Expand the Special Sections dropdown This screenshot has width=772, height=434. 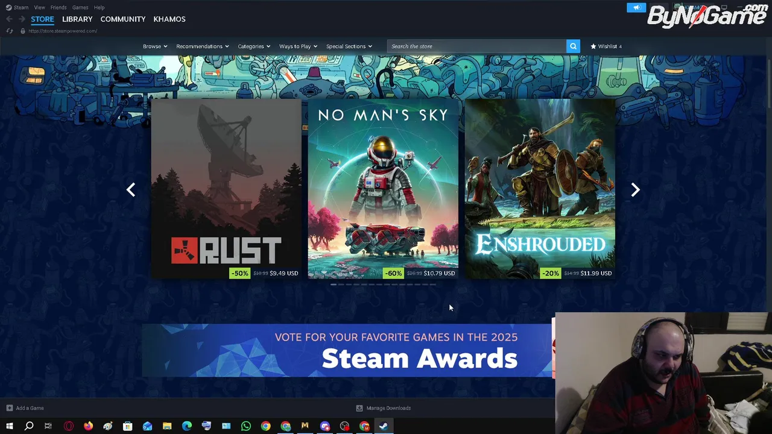(349, 46)
